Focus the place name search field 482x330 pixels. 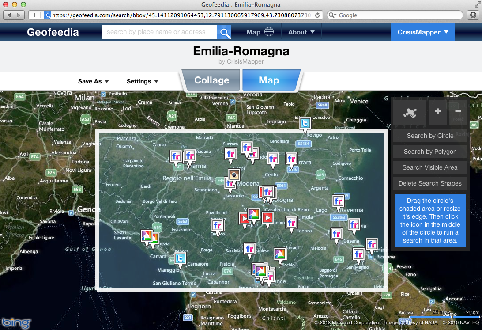tap(159, 32)
